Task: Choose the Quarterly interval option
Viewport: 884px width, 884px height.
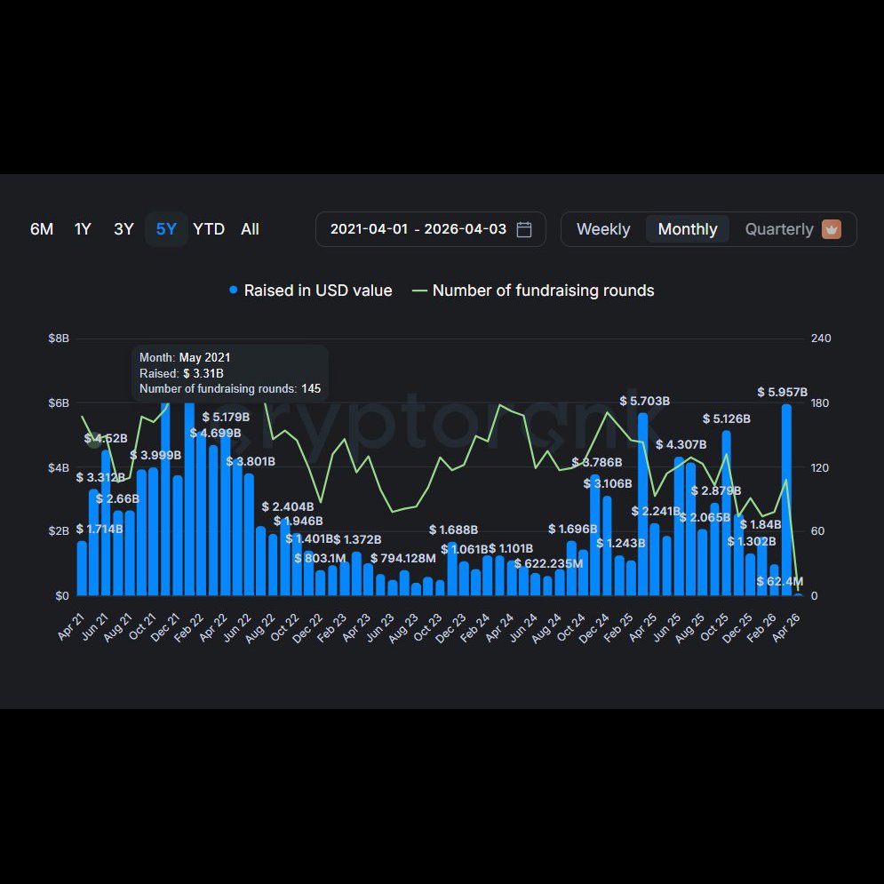Action: [x=778, y=229]
